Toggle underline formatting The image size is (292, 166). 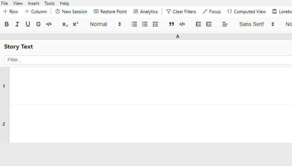28,24
